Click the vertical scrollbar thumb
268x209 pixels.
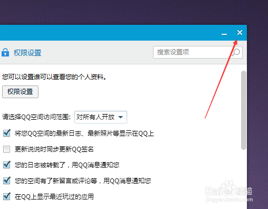point(244,110)
